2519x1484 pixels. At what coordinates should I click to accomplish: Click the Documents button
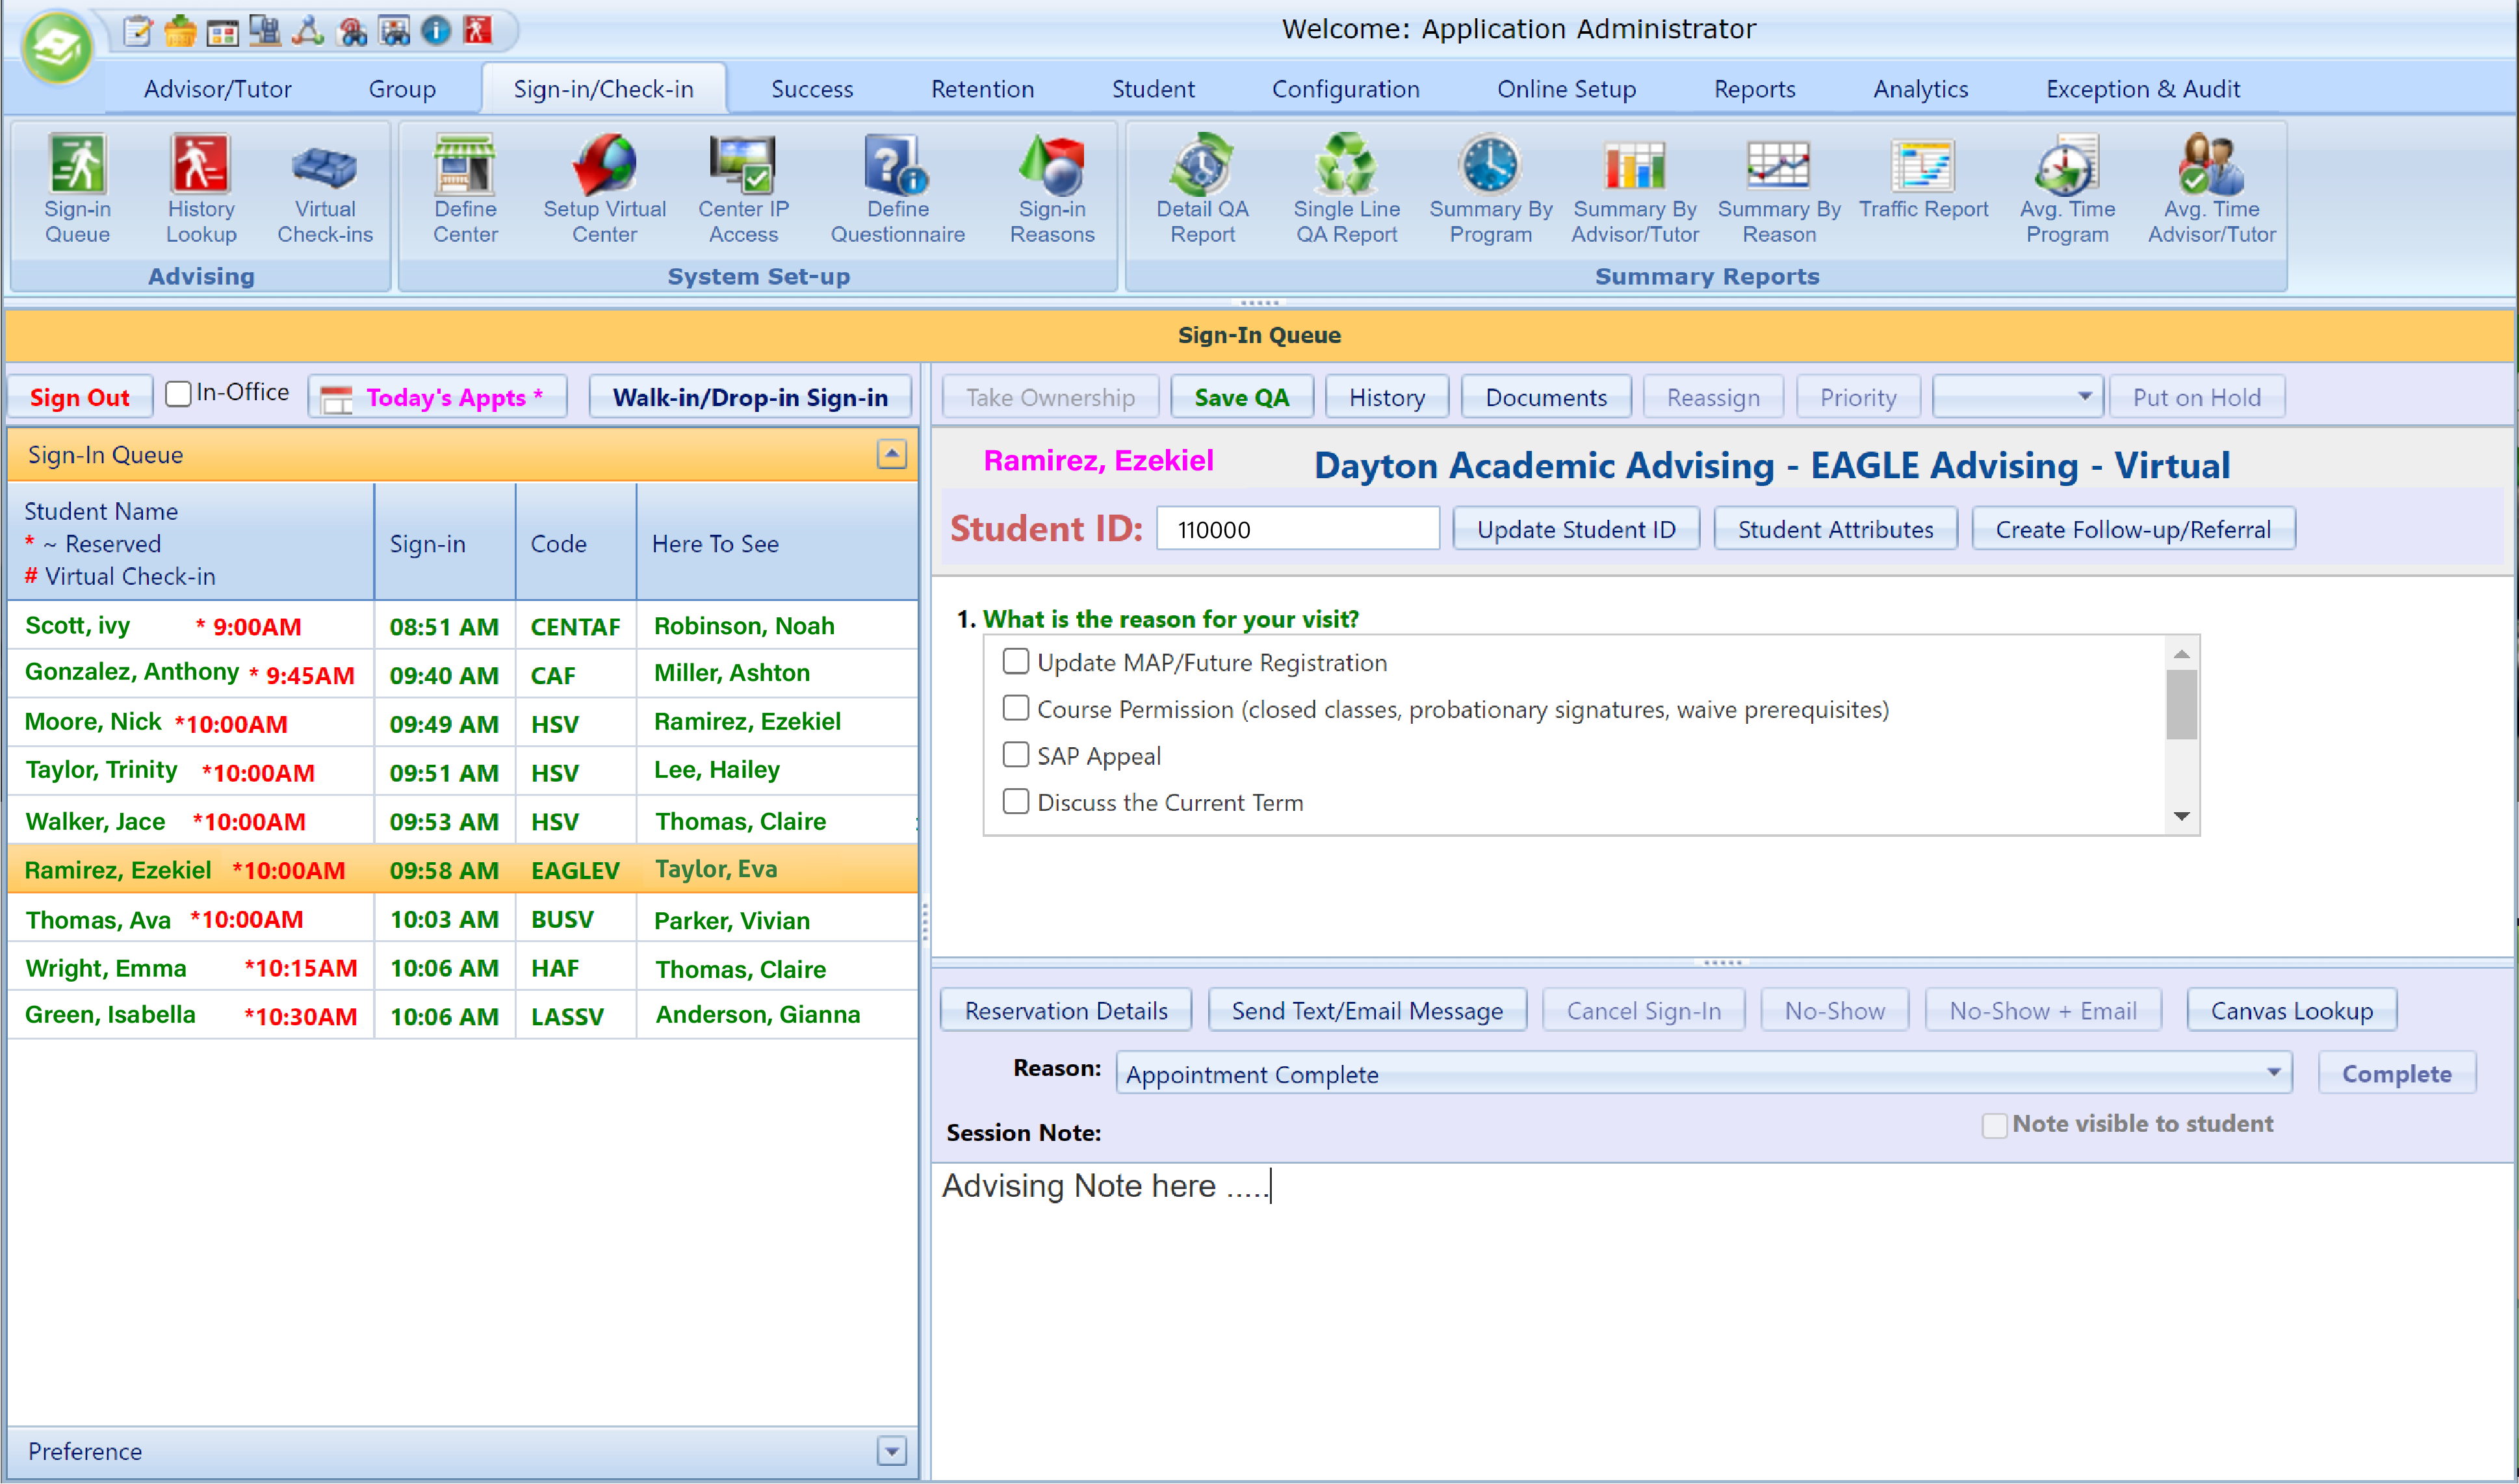1546,397
